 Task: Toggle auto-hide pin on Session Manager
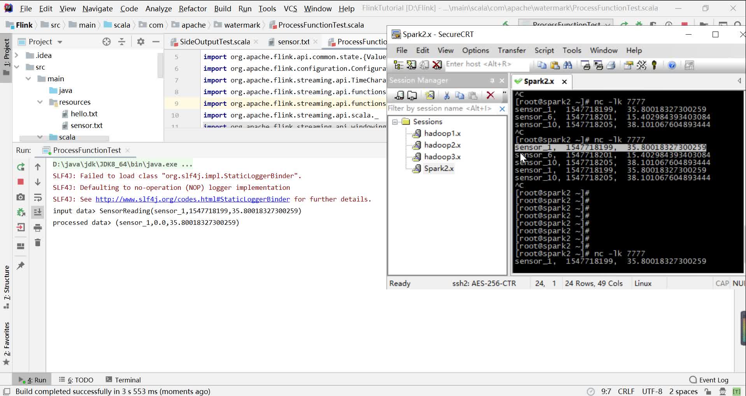tap(492, 81)
